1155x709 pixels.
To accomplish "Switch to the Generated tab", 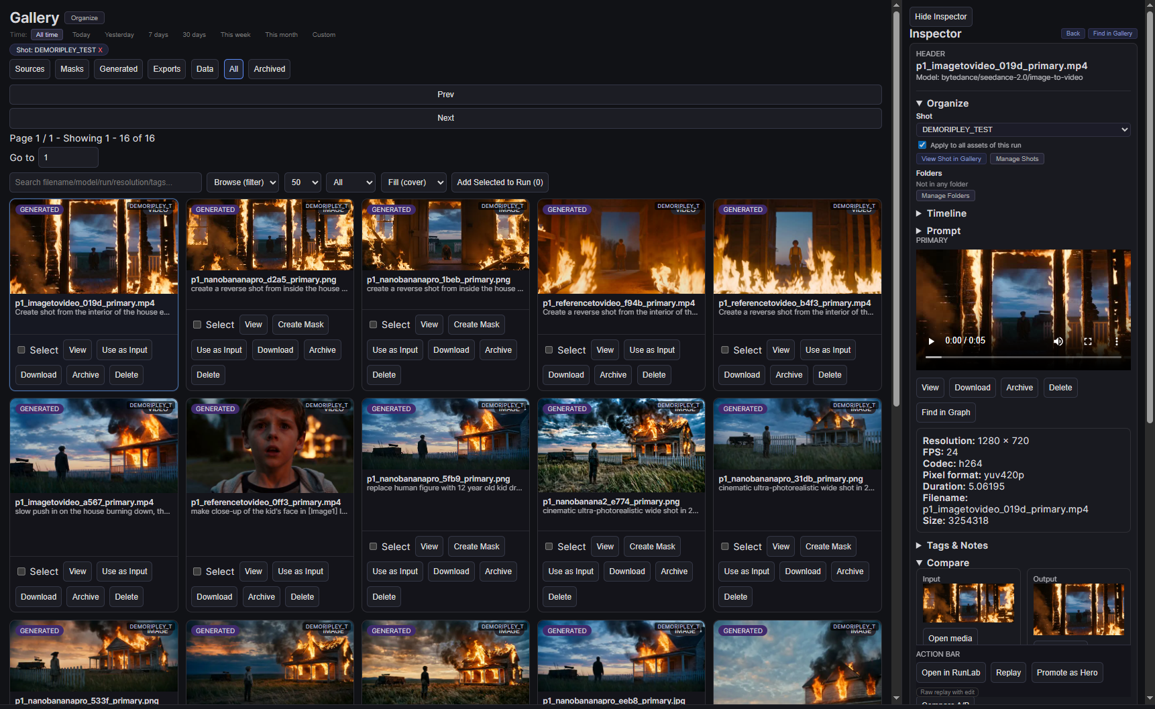I will click(x=119, y=69).
